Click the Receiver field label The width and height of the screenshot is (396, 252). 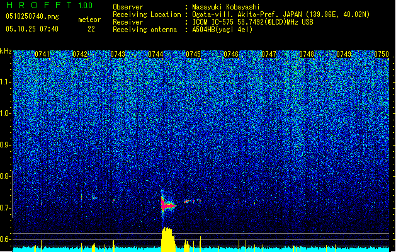[128, 22]
